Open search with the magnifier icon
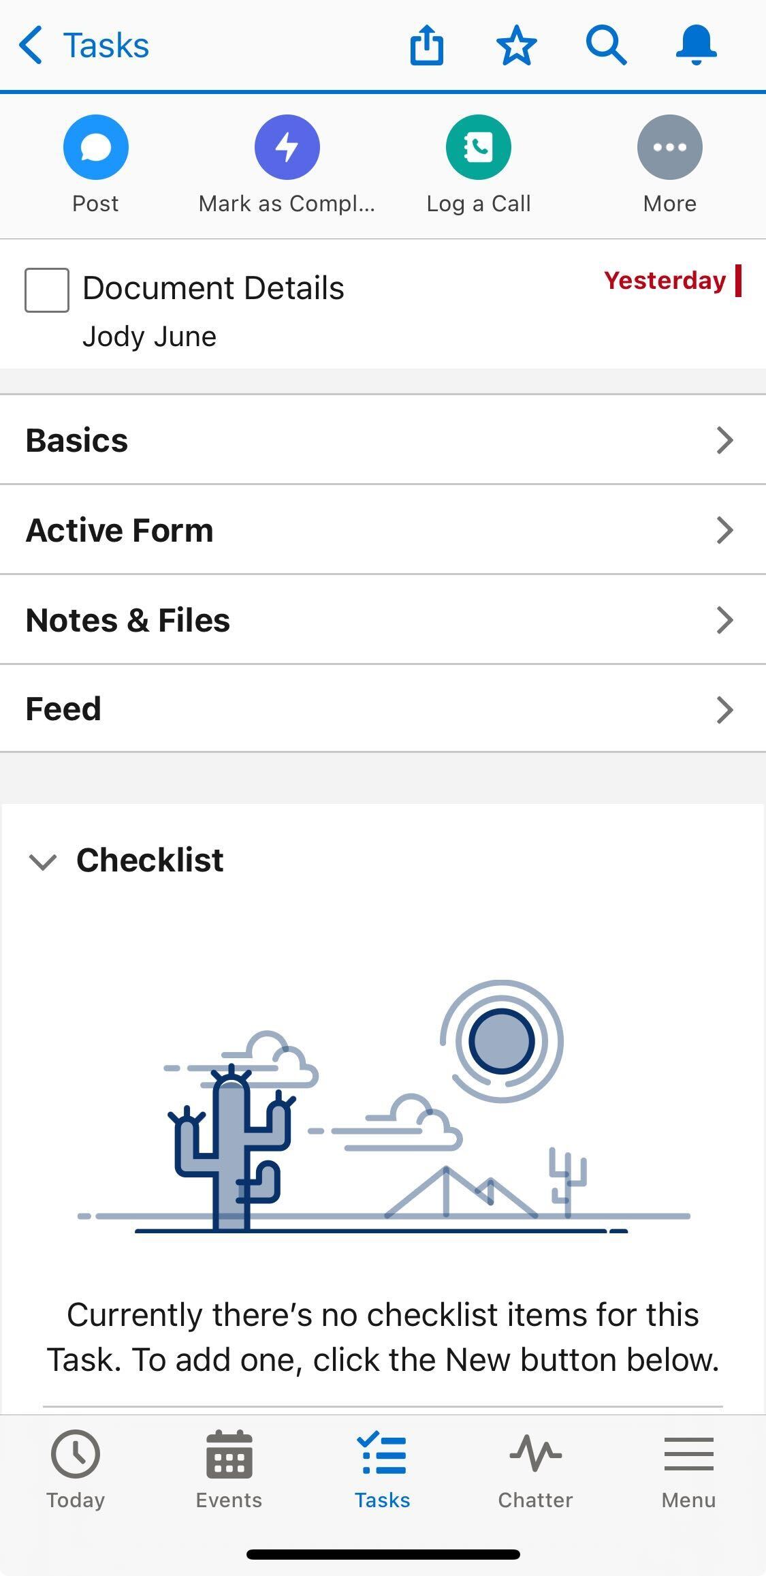This screenshot has height=1576, width=766. click(x=606, y=46)
